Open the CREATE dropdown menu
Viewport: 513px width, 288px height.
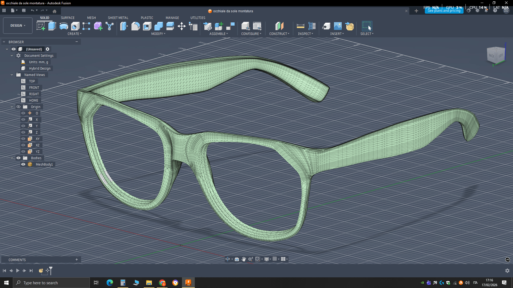(74, 34)
